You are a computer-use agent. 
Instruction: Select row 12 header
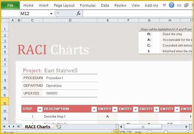[5, 101]
